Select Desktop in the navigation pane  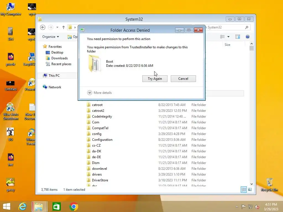click(54, 52)
